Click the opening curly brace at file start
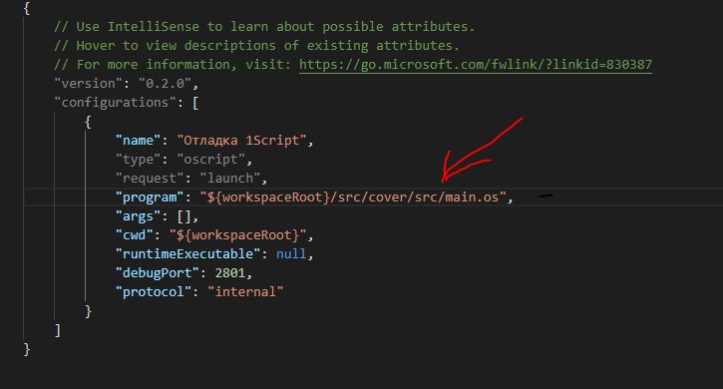The height and width of the screenshot is (389, 723). [27, 8]
